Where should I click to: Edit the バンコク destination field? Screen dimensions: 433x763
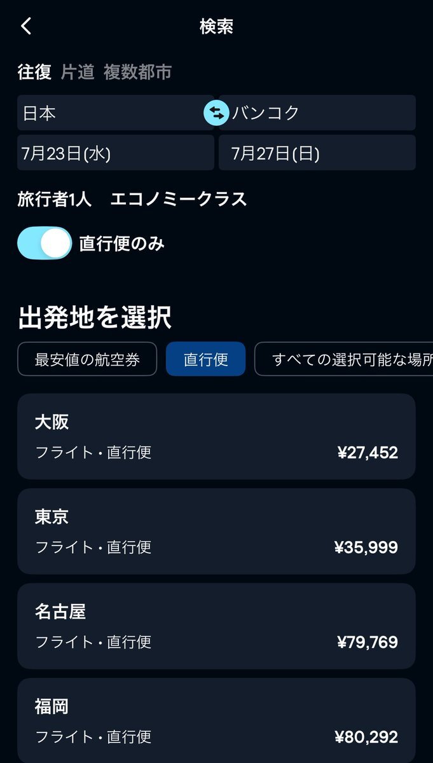click(317, 113)
